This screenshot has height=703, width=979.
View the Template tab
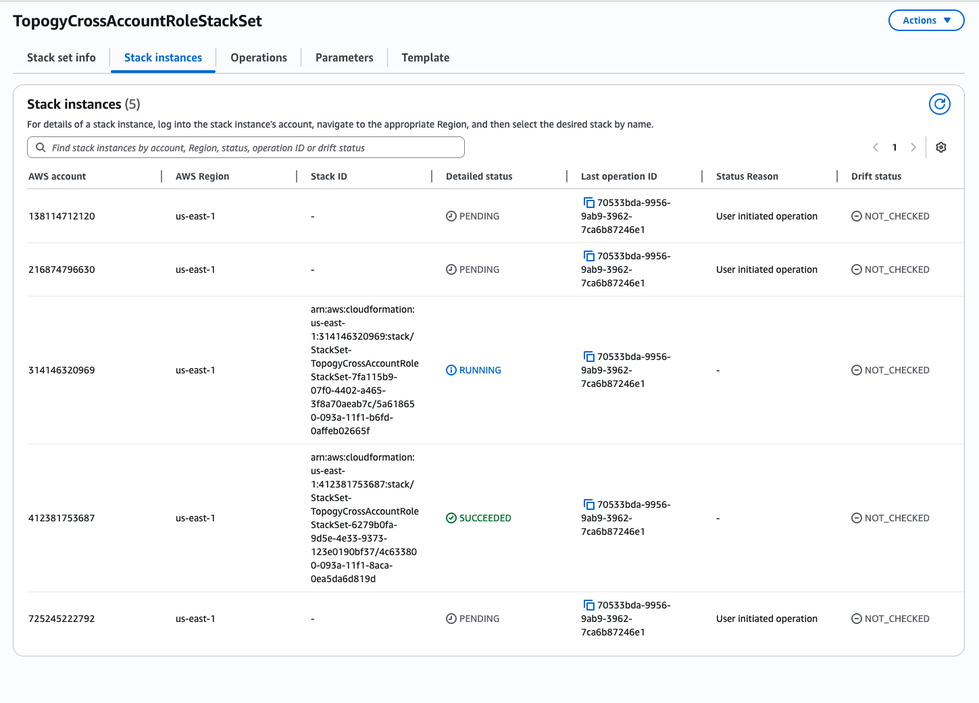[x=426, y=58]
